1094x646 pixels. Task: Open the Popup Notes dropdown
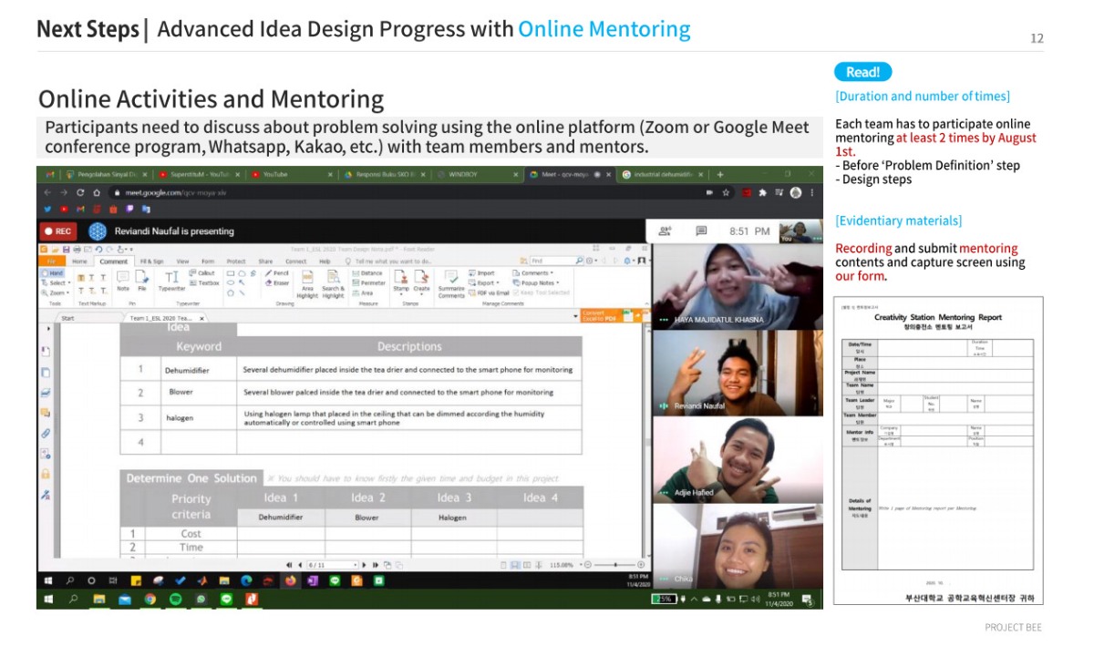click(537, 282)
